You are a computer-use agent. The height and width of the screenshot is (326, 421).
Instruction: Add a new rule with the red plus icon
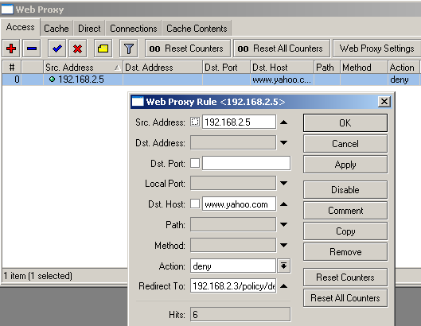pos(11,49)
